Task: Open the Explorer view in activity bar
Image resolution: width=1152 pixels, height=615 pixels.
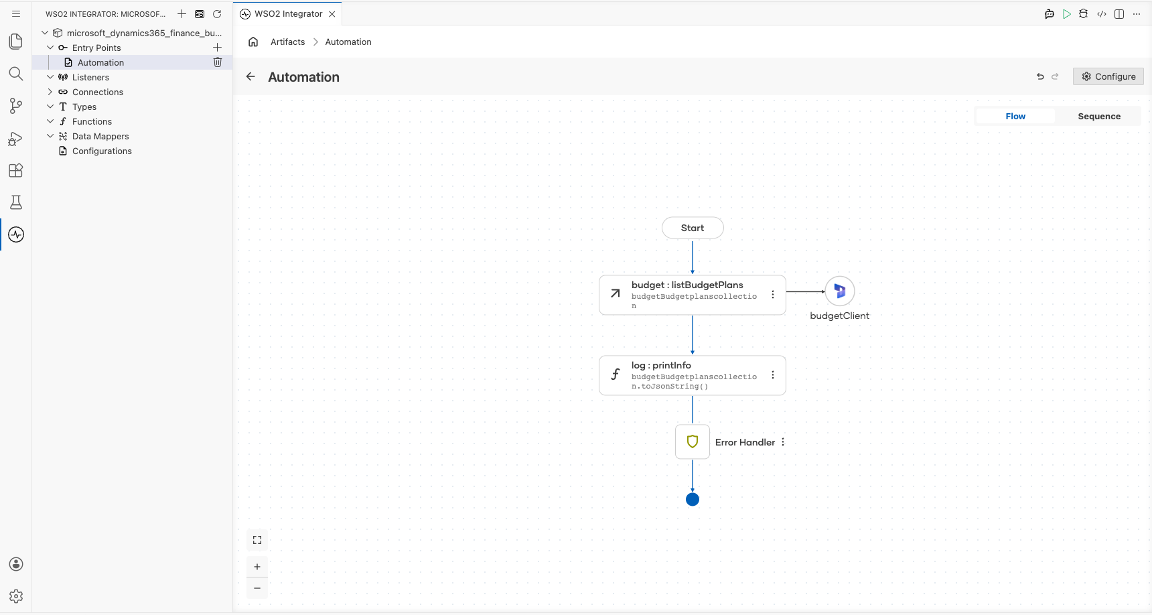Action: point(16,42)
